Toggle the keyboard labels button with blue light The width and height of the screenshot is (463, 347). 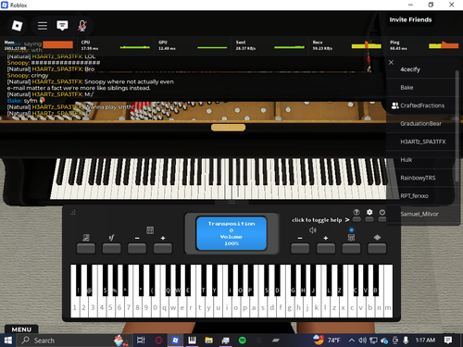click(351, 248)
